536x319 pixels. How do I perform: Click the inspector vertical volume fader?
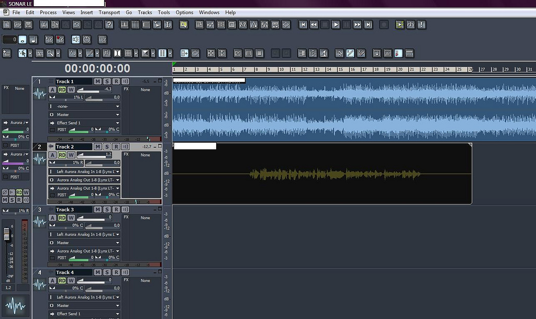tap(6, 234)
